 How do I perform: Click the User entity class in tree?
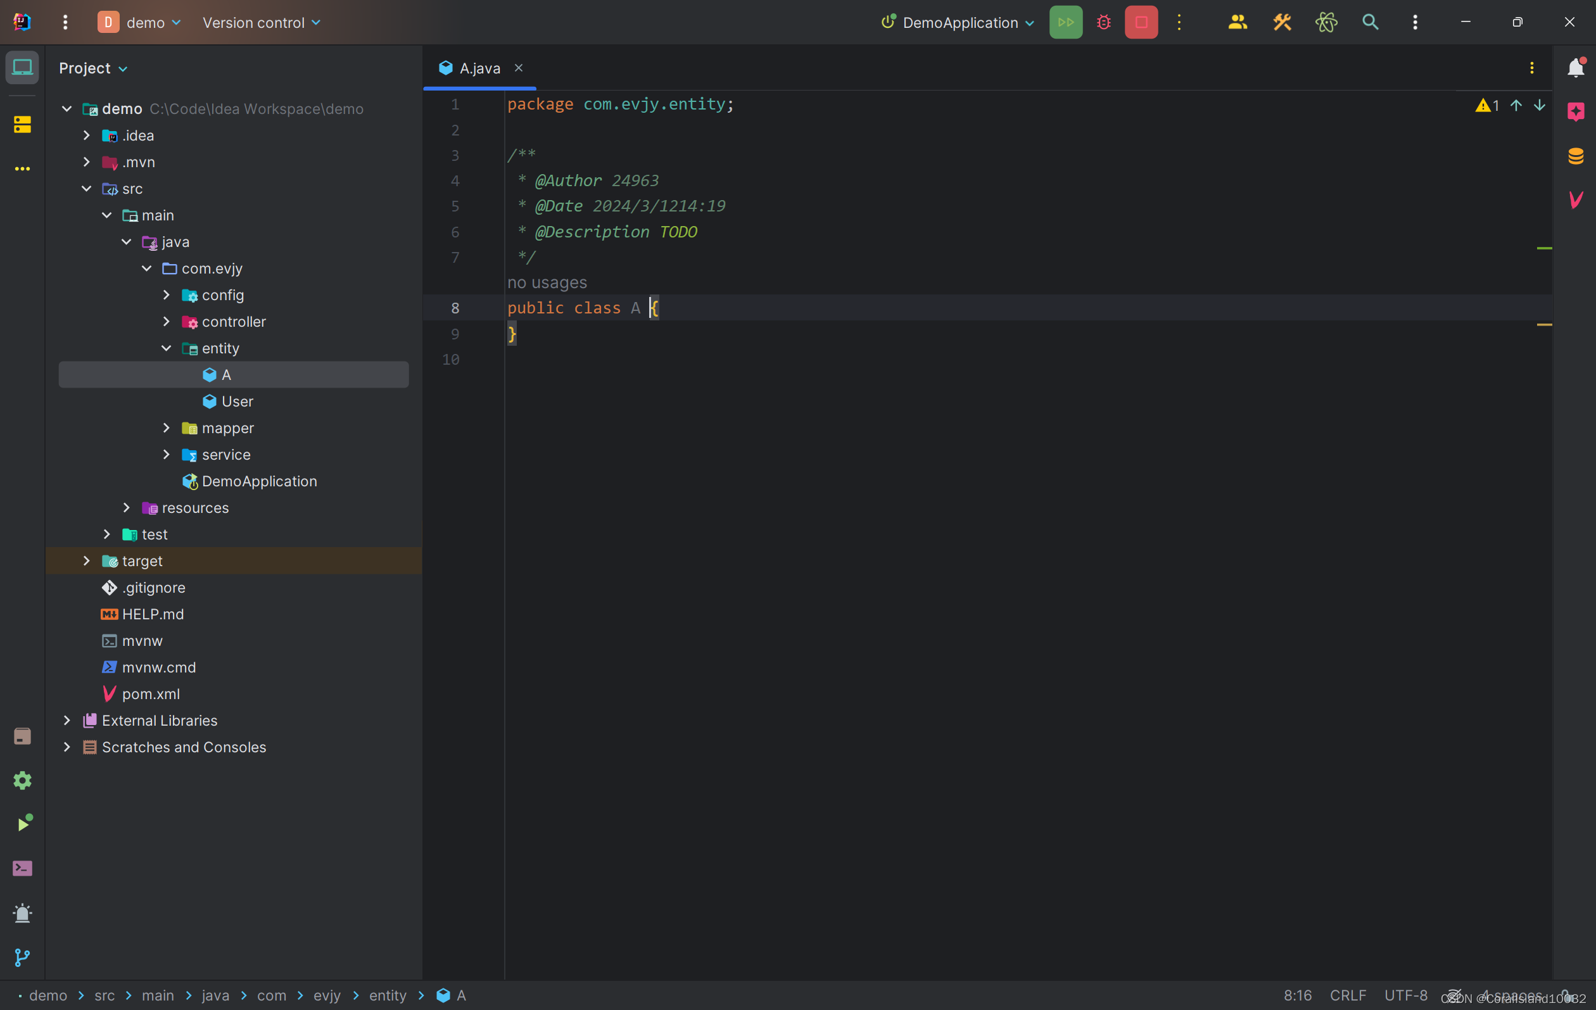coord(236,400)
